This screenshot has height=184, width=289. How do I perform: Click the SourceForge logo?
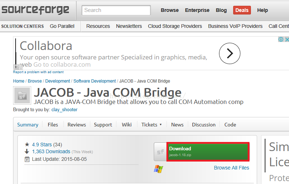(x=35, y=10)
